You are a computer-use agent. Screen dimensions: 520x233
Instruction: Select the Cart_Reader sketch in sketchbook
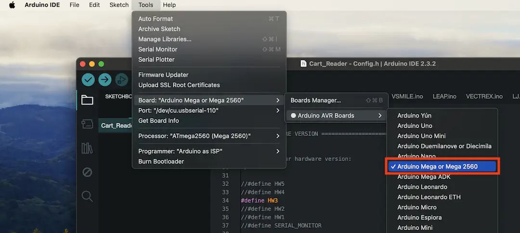(116, 125)
